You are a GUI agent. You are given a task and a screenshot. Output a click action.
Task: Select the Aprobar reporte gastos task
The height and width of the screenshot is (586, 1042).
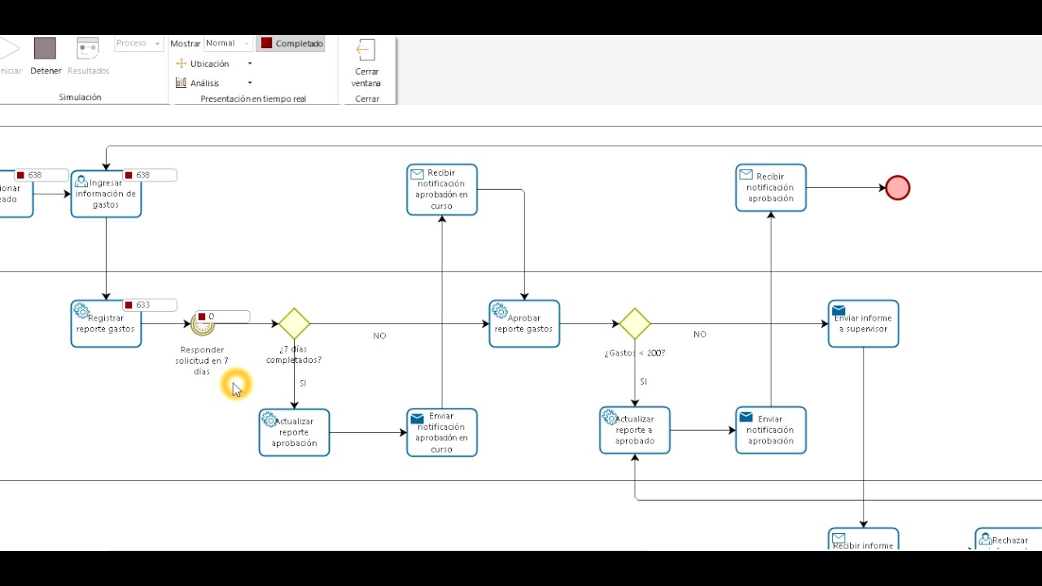(x=524, y=324)
